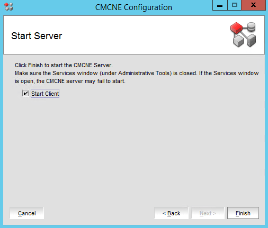Uncheck the Start Client checkbox
Screen dimensions: 268x228
coord(25,93)
